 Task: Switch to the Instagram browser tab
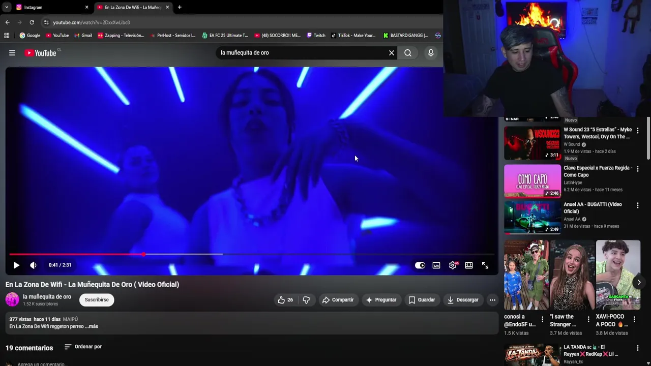click(x=51, y=7)
